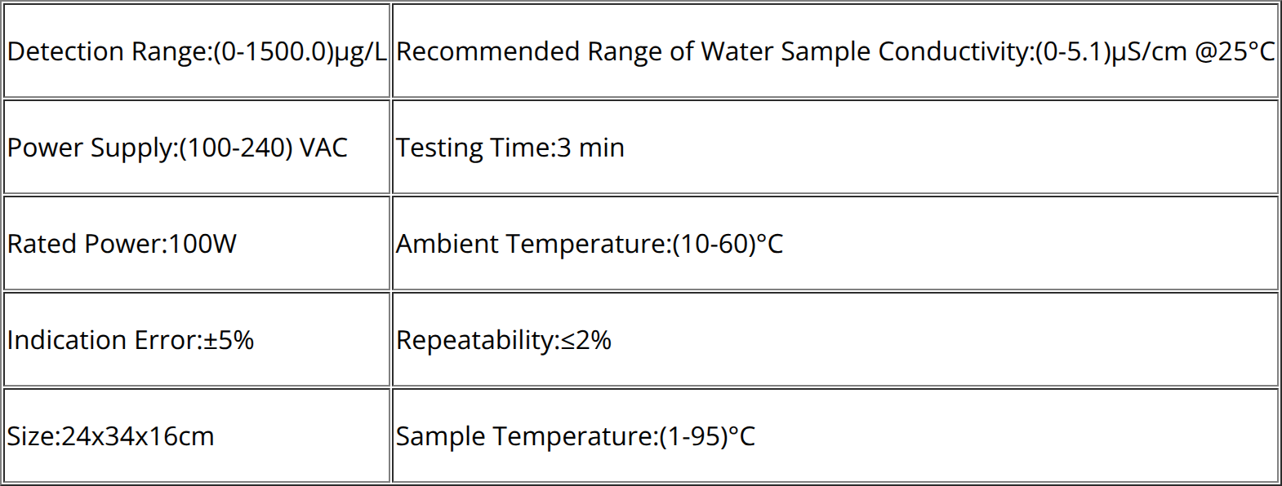Select the (1-95)°C sample temperature value
The height and width of the screenshot is (486, 1282).
[706, 436]
